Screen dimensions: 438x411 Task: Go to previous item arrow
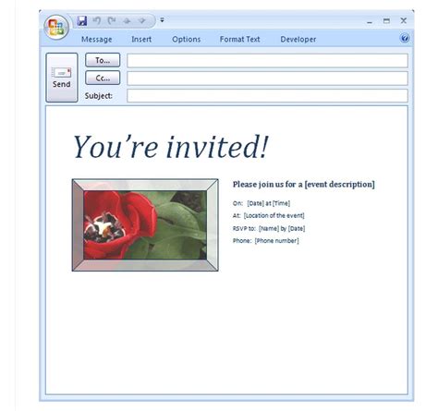coord(127,21)
